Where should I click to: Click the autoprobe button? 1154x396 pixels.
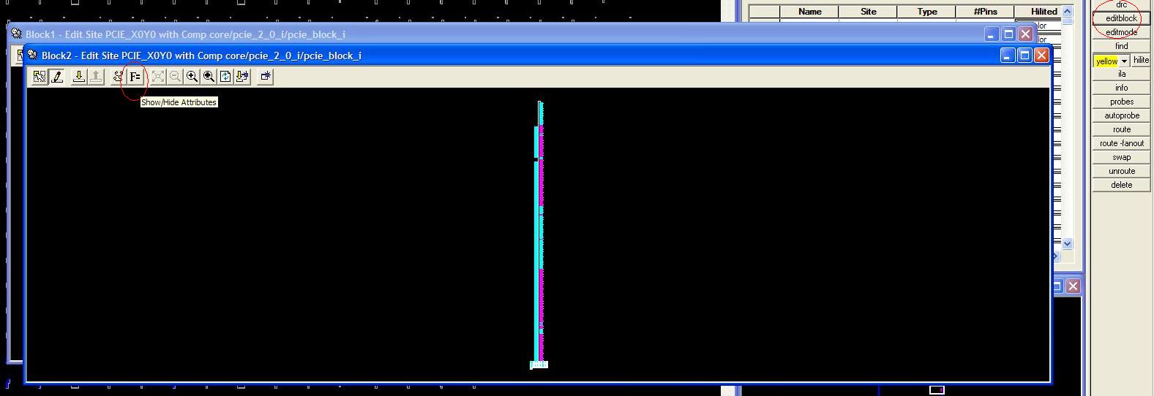click(x=1121, y=115)
